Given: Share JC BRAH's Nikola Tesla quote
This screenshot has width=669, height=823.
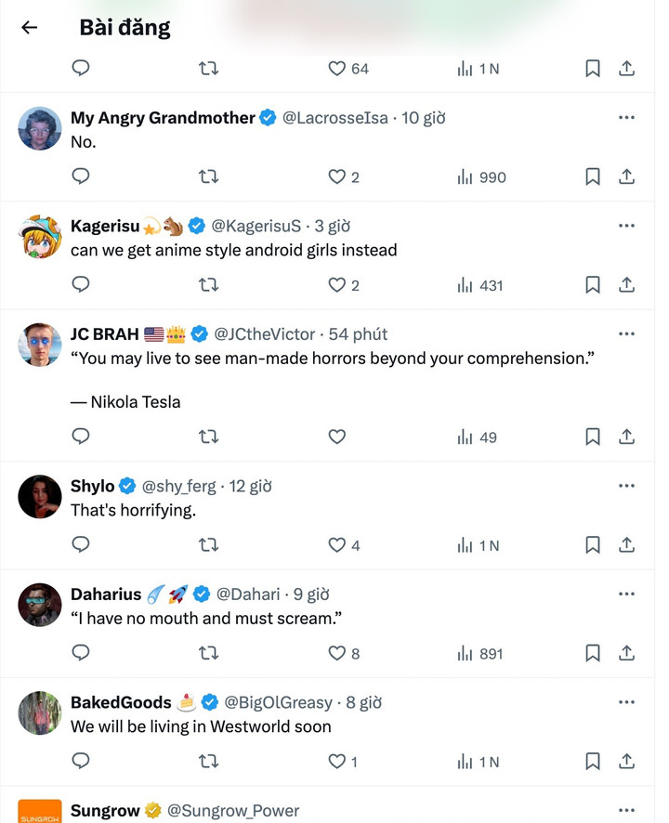Looking at the screenshot, I should coord(627,437).
